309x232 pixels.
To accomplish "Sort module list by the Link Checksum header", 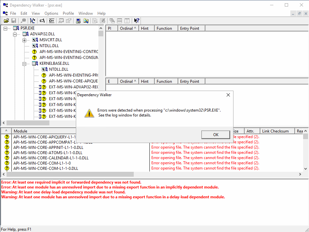I will 277,131.
